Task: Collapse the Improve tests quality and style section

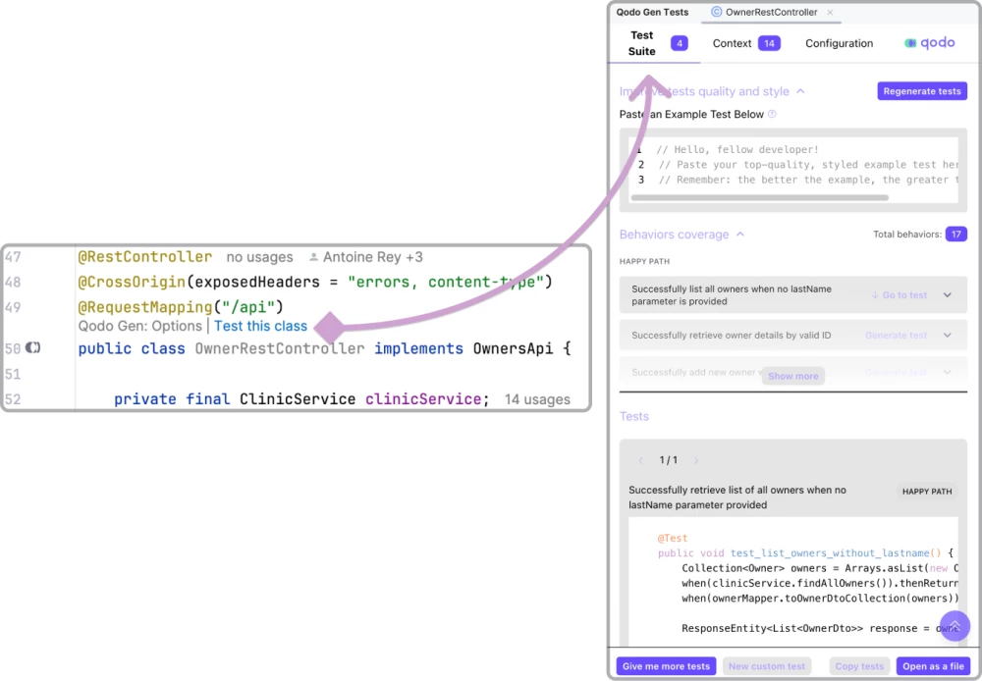Action: (800, 91)
